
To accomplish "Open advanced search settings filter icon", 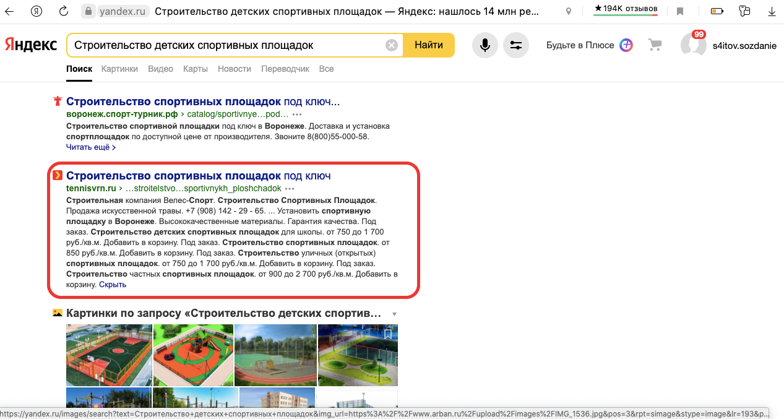I will (515, 45).
